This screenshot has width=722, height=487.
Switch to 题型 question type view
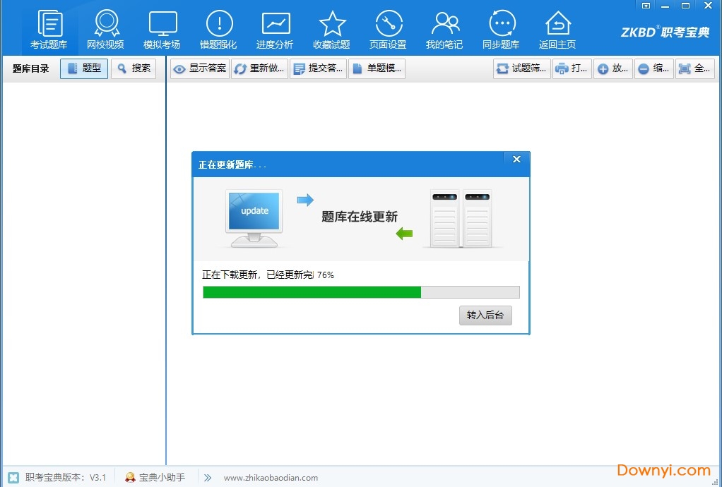83,68
